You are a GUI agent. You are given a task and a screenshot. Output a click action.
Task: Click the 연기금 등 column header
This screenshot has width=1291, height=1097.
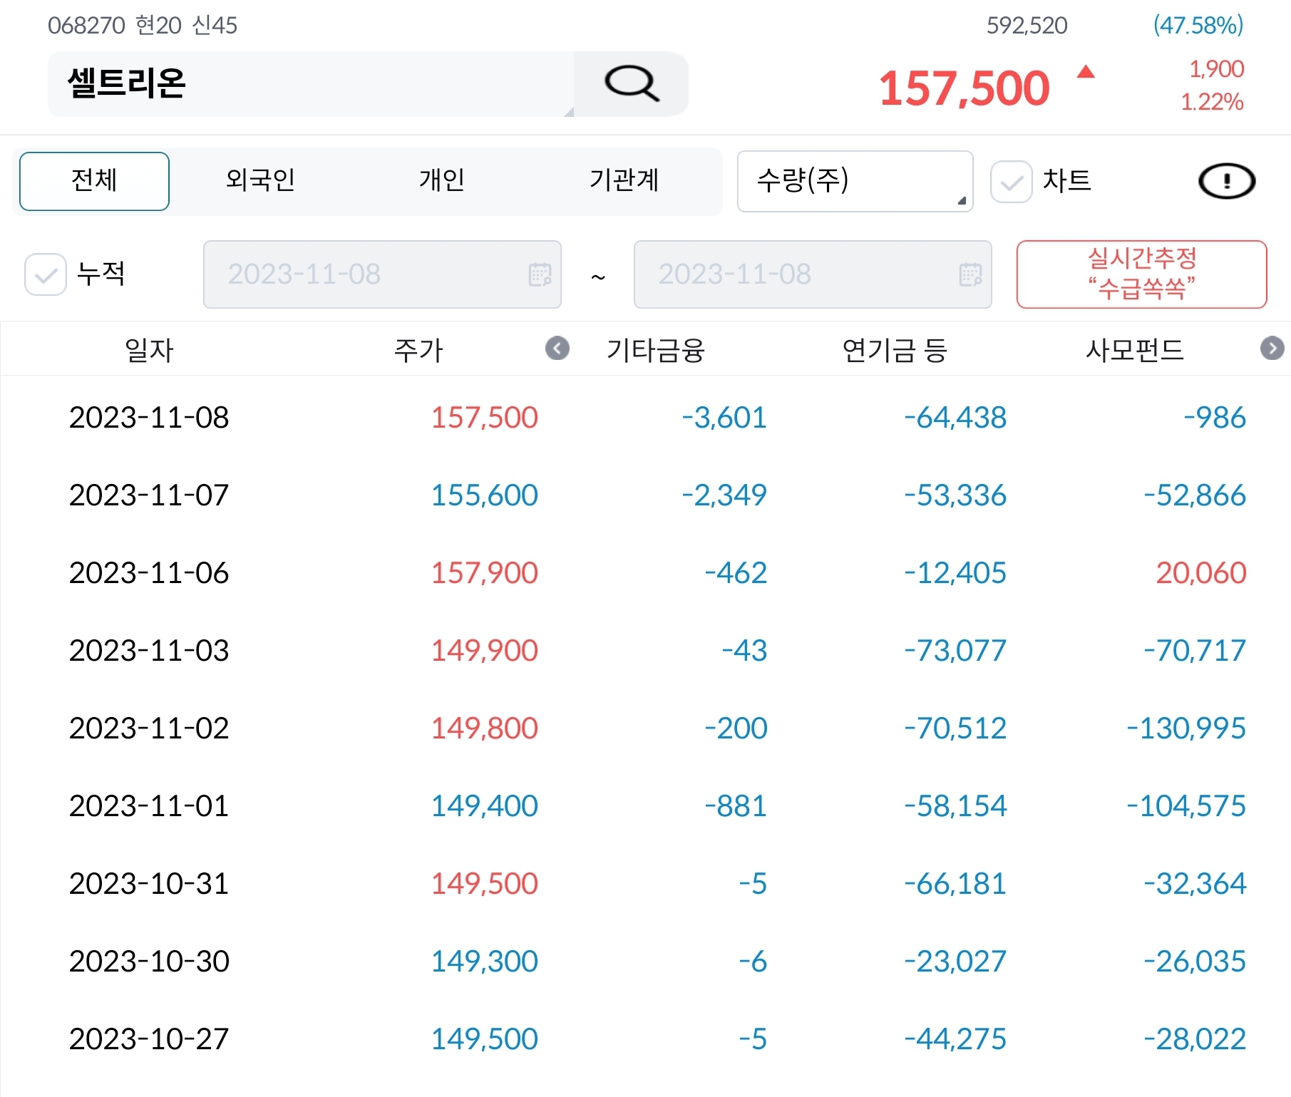(x=895, y=350)
